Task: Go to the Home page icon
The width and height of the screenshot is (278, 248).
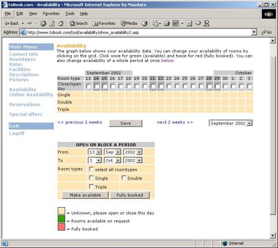Action: pyautogui.click(x=60, y=23)
